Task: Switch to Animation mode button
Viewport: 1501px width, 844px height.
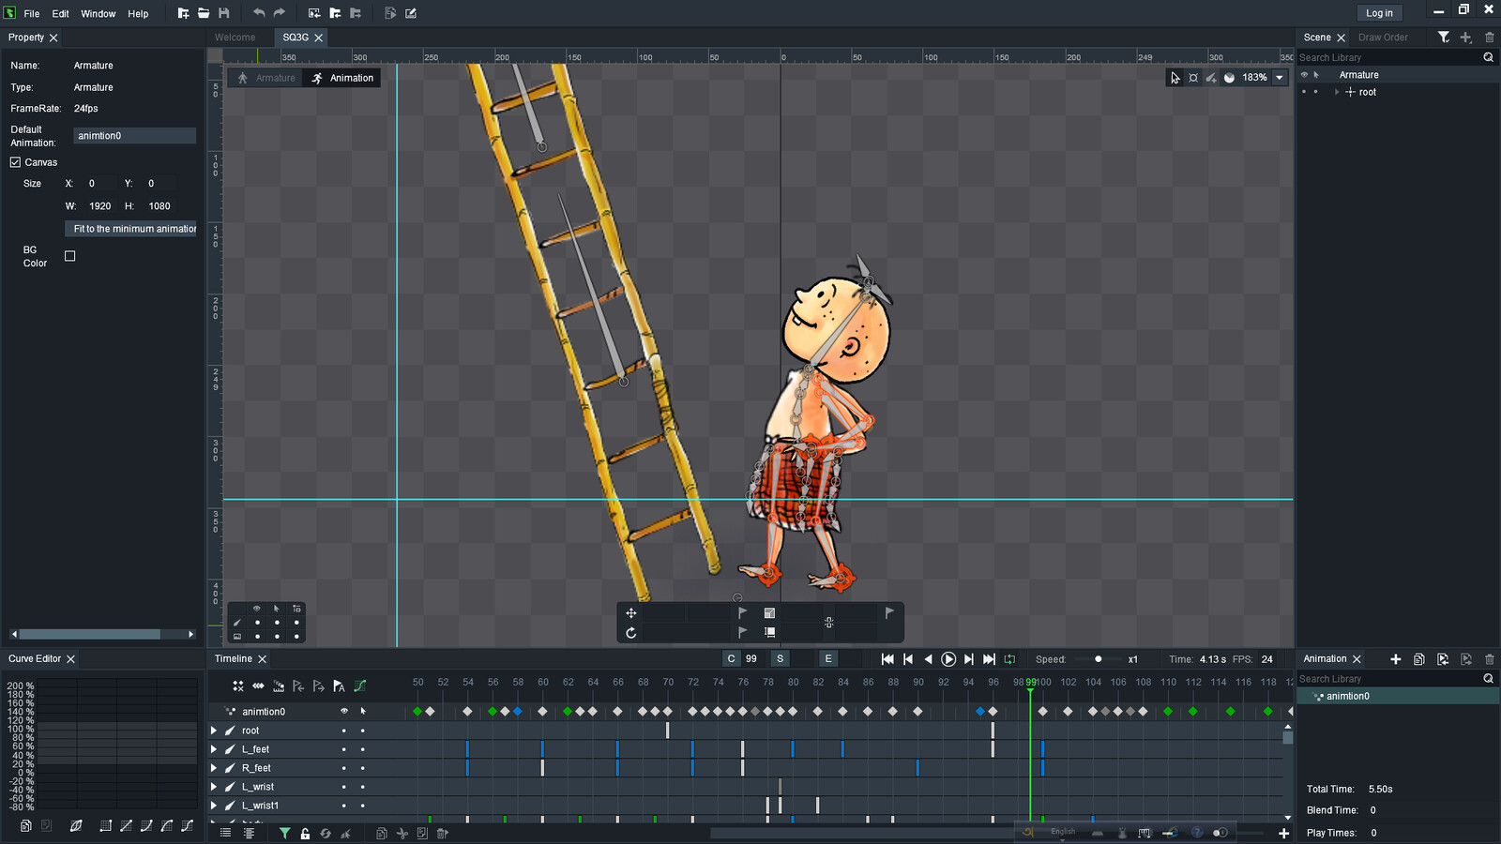Action: click(x=342, y=78)
